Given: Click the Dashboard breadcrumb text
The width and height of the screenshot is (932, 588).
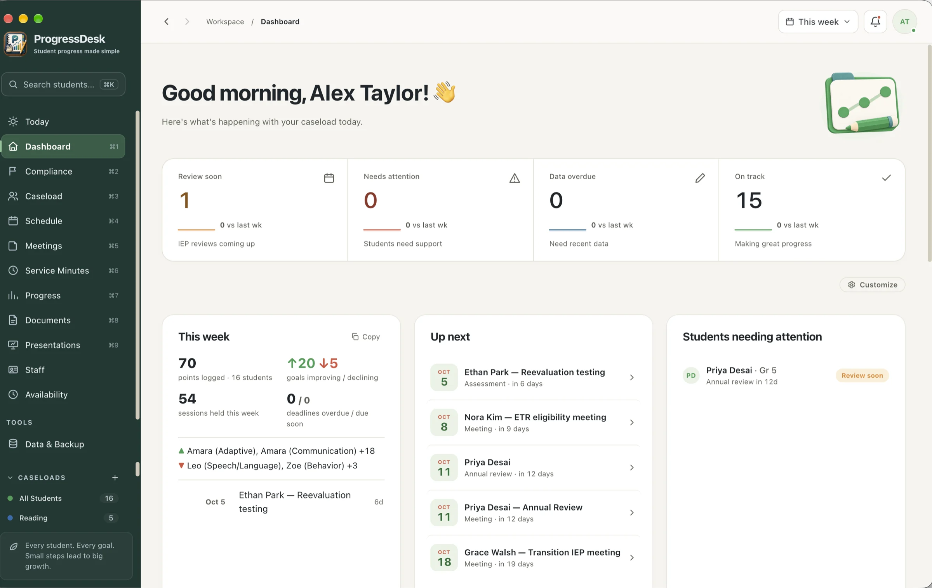Looking at the screenshot, I should [280, 22].
